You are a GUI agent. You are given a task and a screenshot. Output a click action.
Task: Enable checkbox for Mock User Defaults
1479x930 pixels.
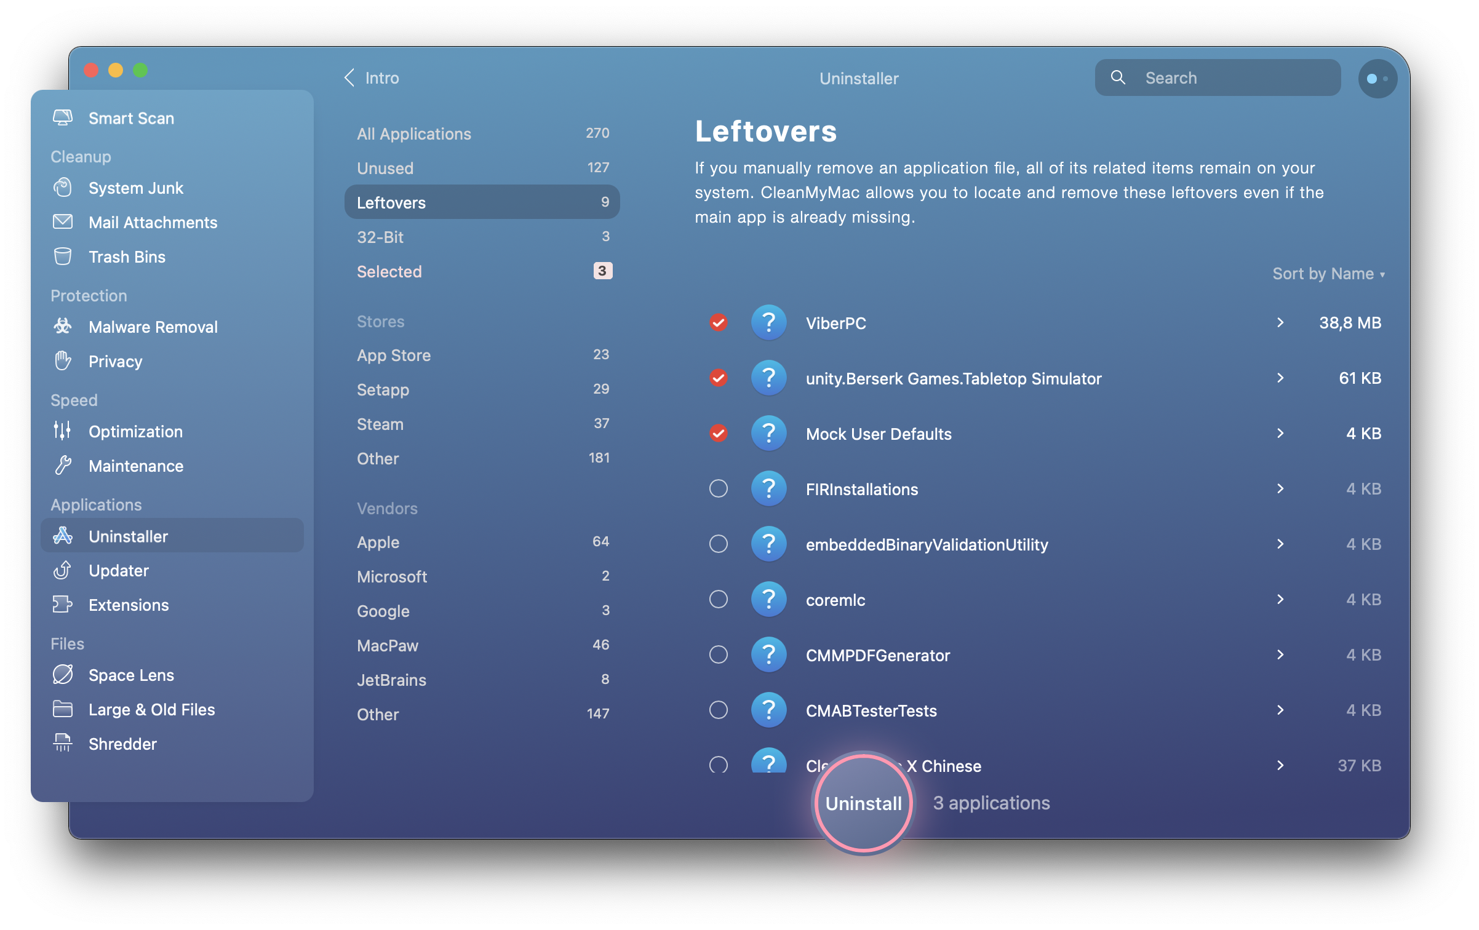click(718, 433)
